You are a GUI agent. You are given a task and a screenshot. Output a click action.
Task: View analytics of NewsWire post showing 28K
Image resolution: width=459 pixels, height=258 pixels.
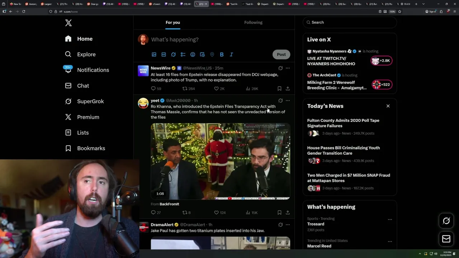[x=252, y=89]
